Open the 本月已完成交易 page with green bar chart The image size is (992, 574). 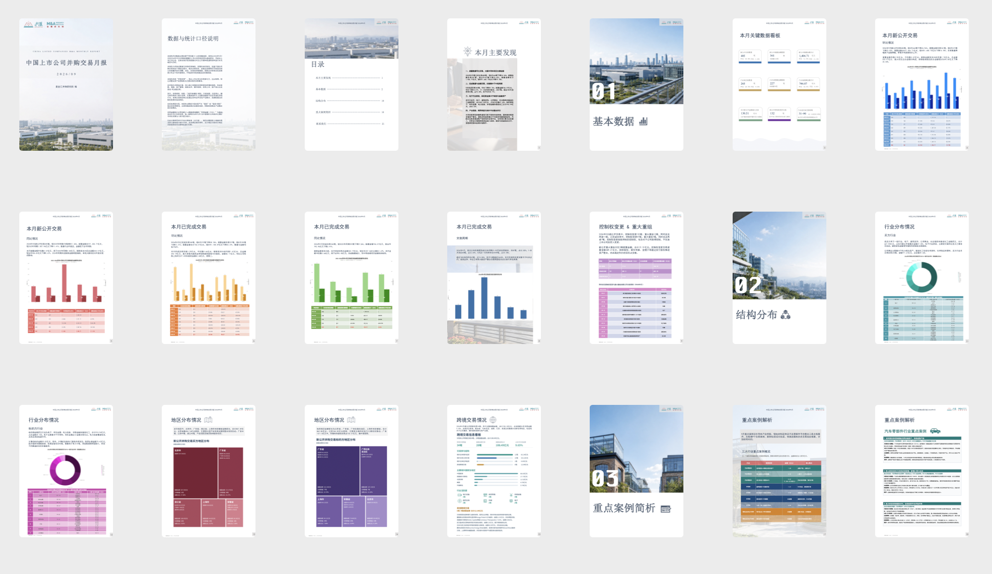[x=352, y=278]
